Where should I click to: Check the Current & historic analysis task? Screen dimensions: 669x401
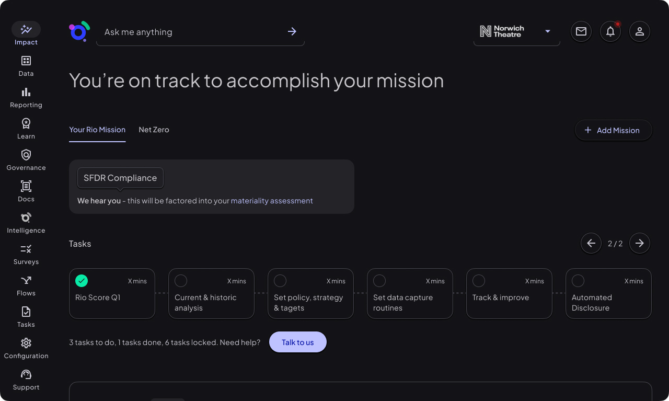point(181,281)
